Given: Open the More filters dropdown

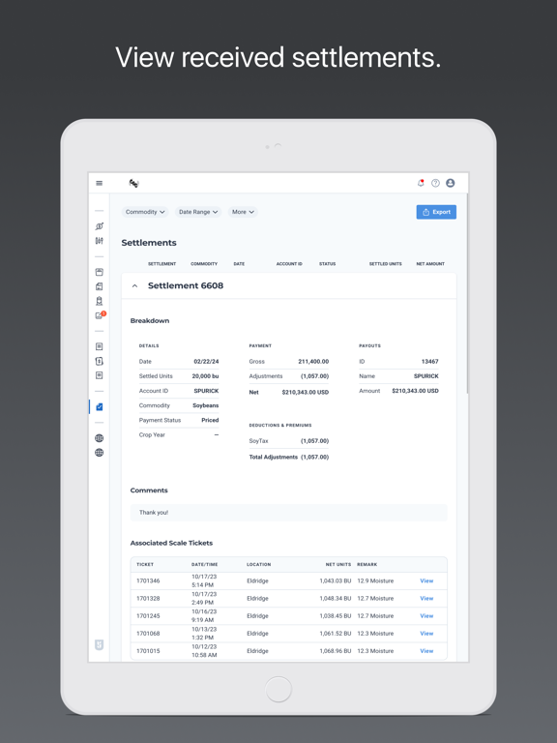Looking at the screenshot, I should (243, 212).
